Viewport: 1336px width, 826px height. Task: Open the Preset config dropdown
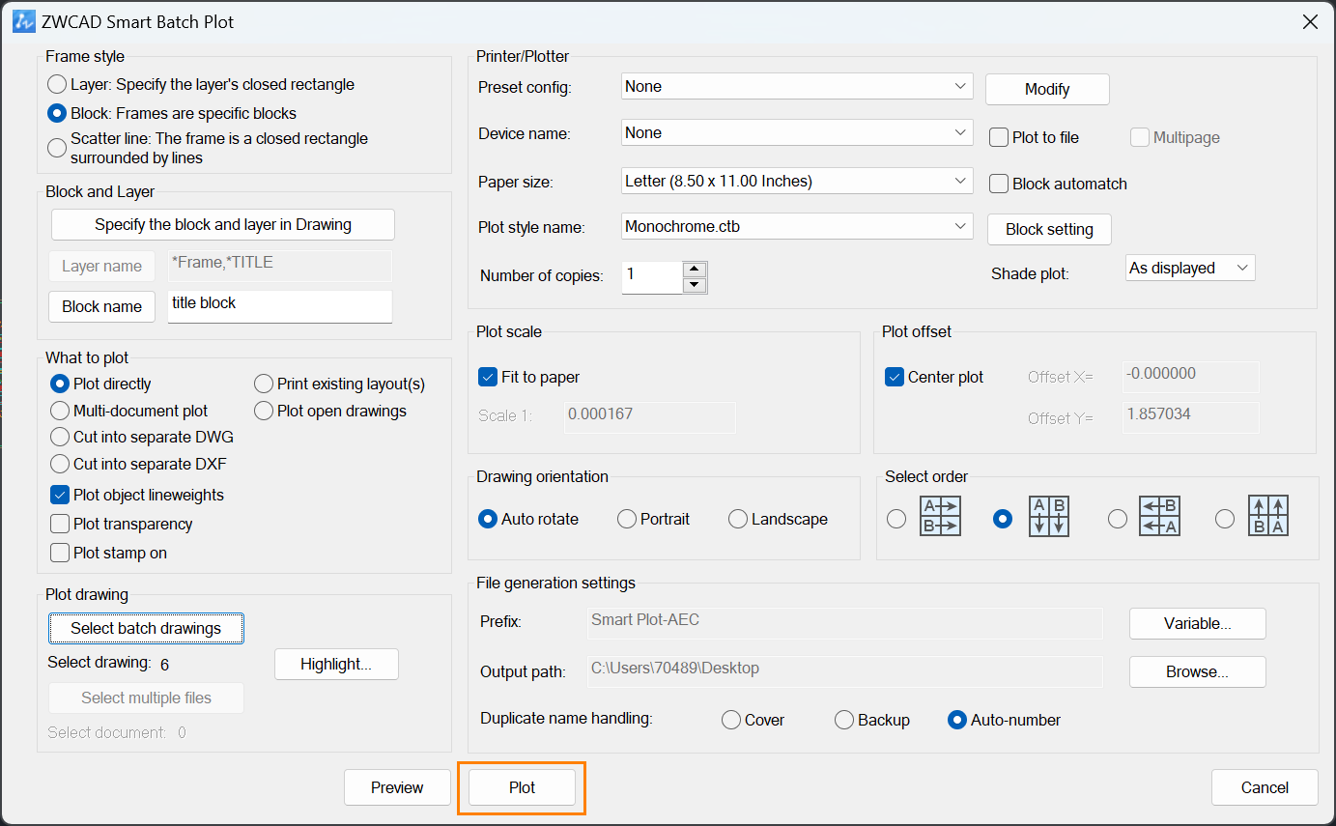pos(797,86)
